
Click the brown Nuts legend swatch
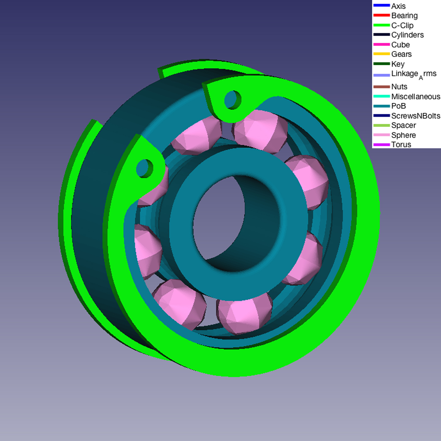tap(381, 87)
